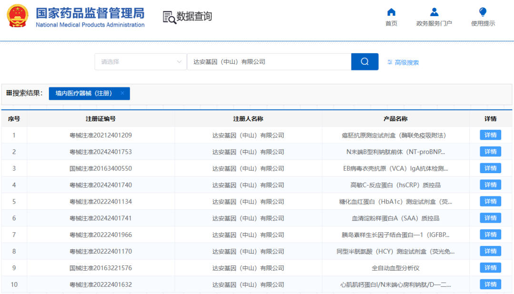View 详情 for 粤械注准20242401753
The image size is (514, 294).
(x=490, y=152)
